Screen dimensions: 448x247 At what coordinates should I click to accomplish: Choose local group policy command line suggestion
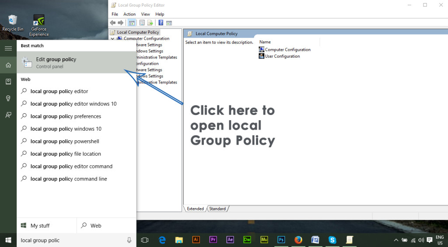(x=76, y=179)
